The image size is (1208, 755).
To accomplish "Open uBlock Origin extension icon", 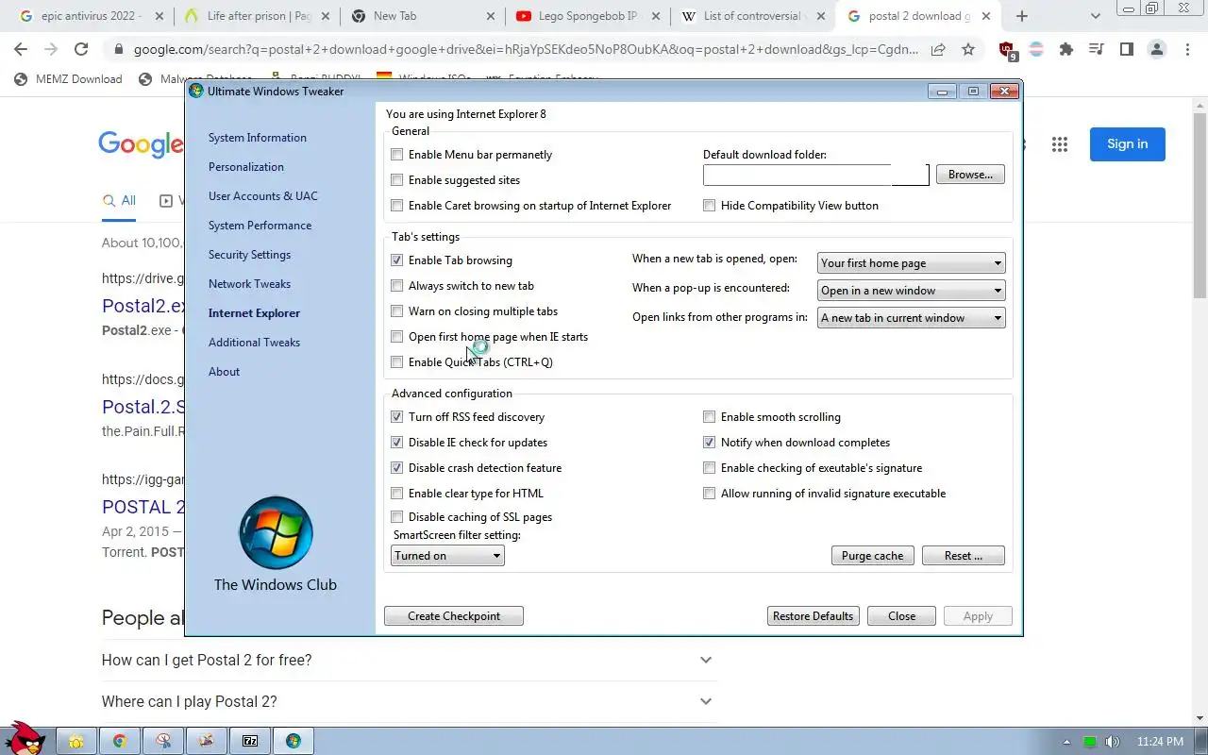I will pyautogui.click(x=1007, y=51).
